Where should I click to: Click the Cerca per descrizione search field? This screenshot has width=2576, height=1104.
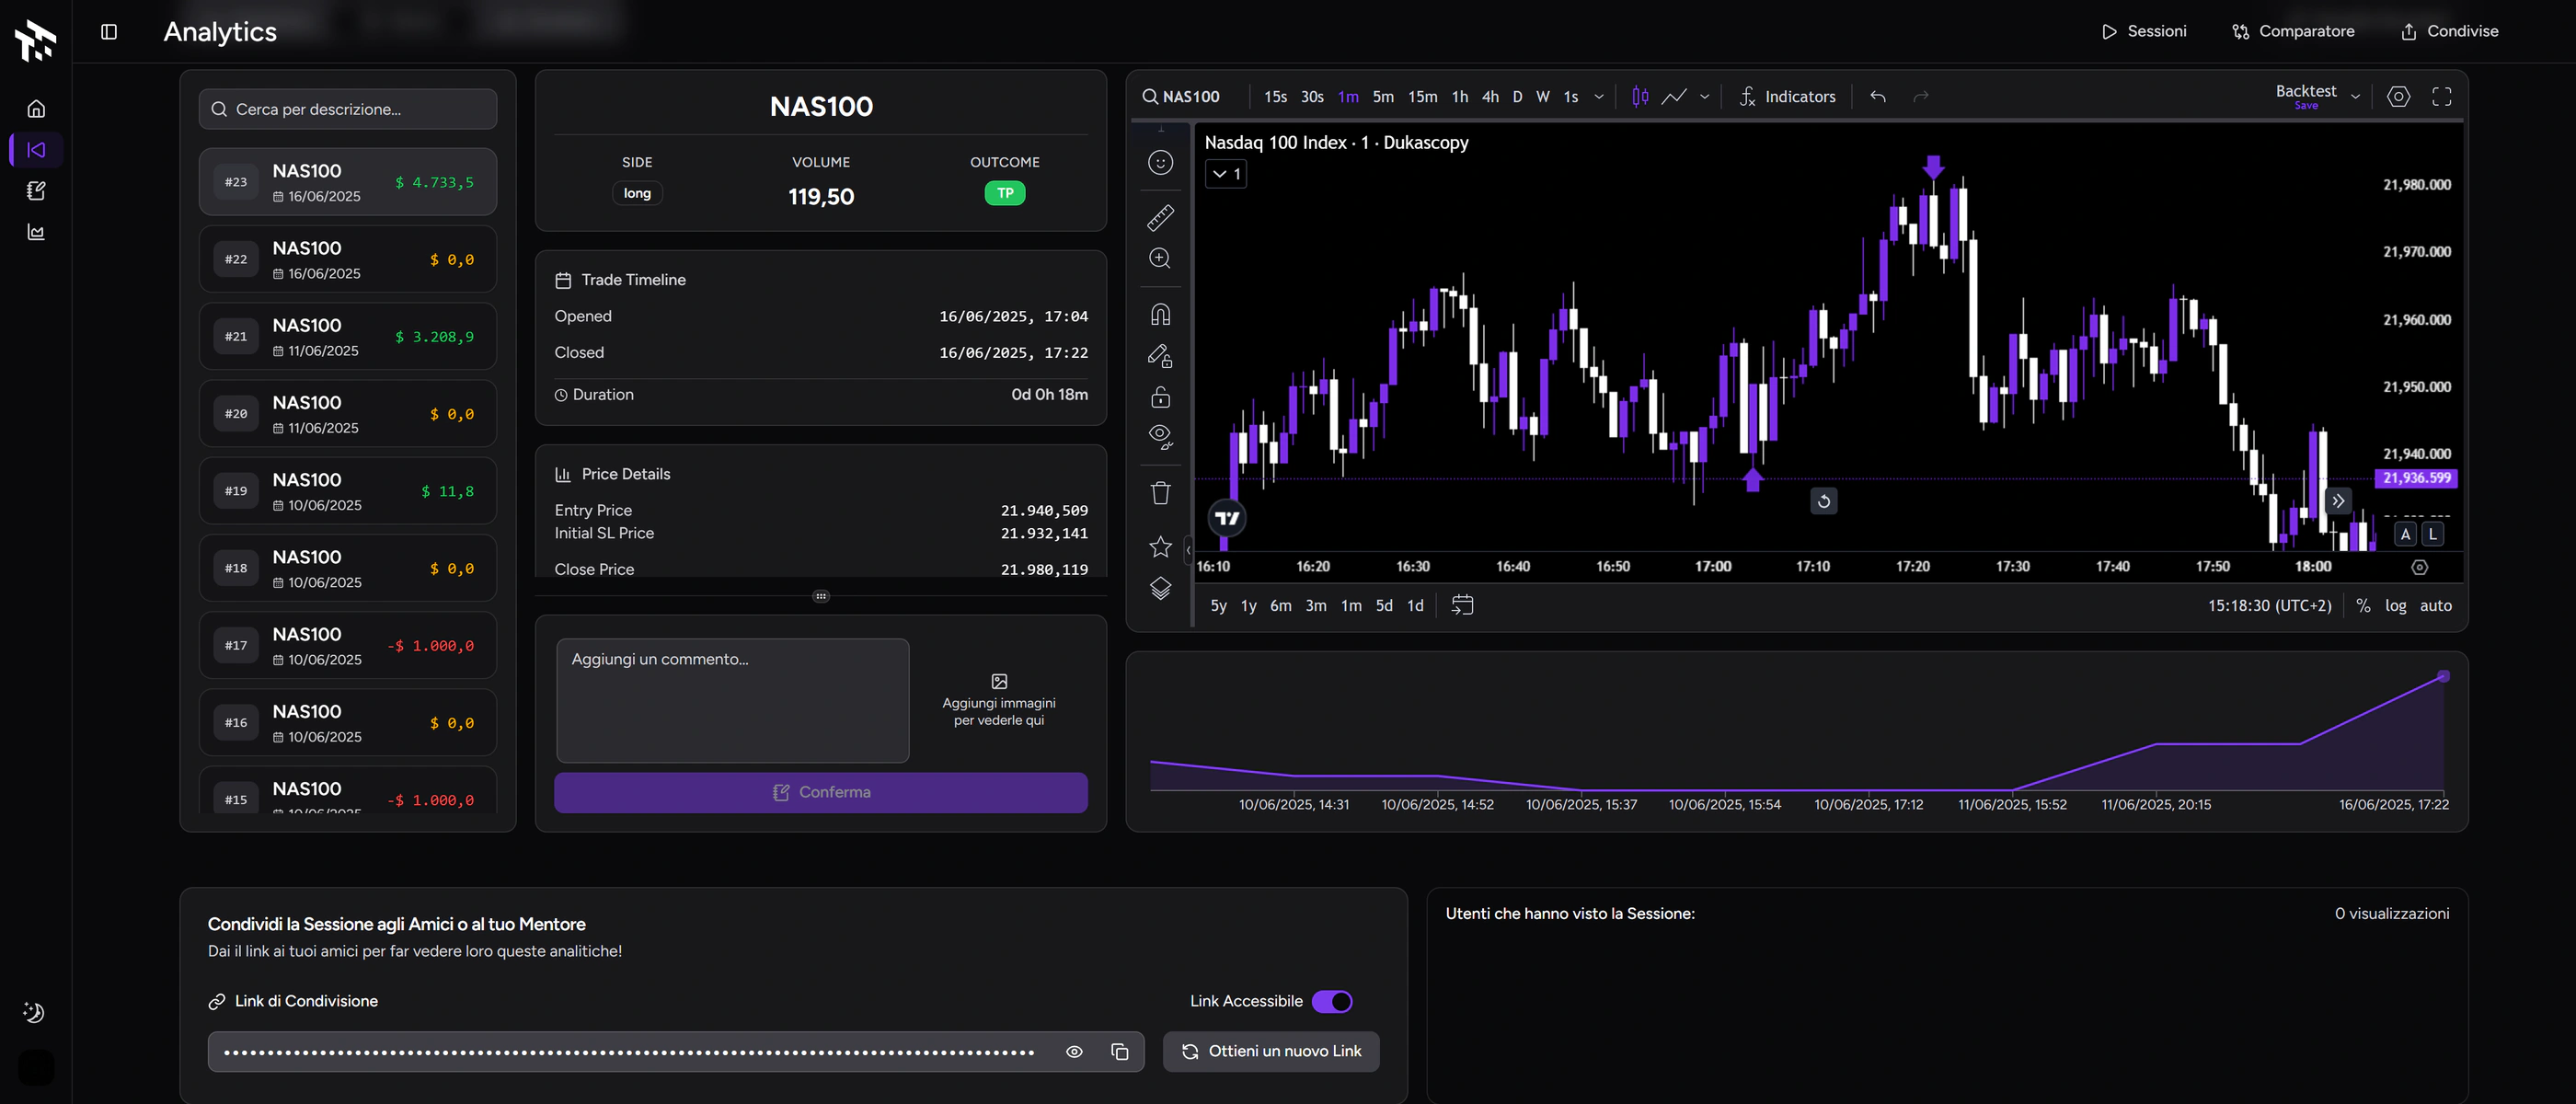click(x=348, y=109)
